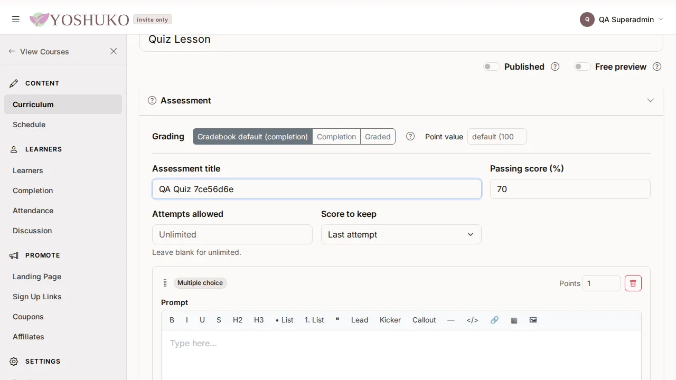Screen dimensions: 676x380
Task: Click the help icon next to Published
Action: 555,66
